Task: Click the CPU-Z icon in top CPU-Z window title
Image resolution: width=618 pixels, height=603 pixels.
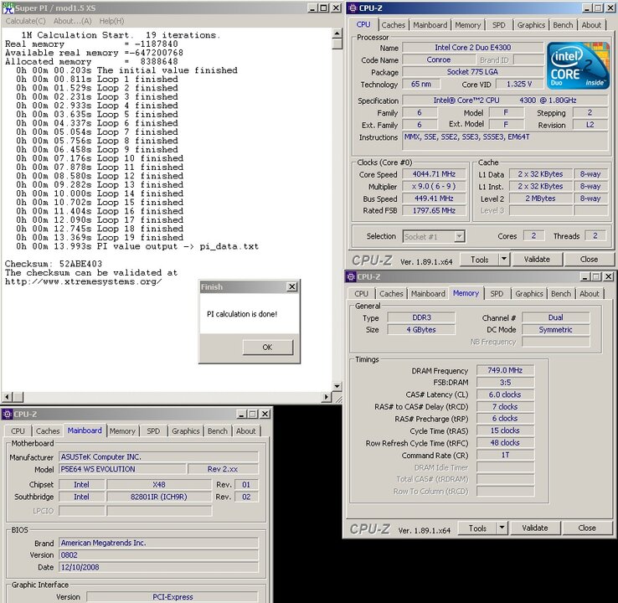Action: point(353,8)
